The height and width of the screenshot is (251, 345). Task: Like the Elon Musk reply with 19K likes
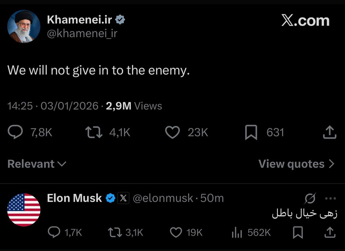click(x=176, y=232)
